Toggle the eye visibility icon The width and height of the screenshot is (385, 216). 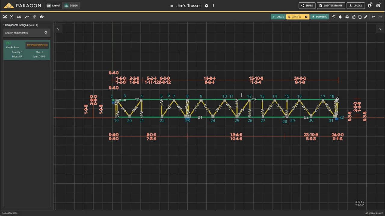pos(42,17)
